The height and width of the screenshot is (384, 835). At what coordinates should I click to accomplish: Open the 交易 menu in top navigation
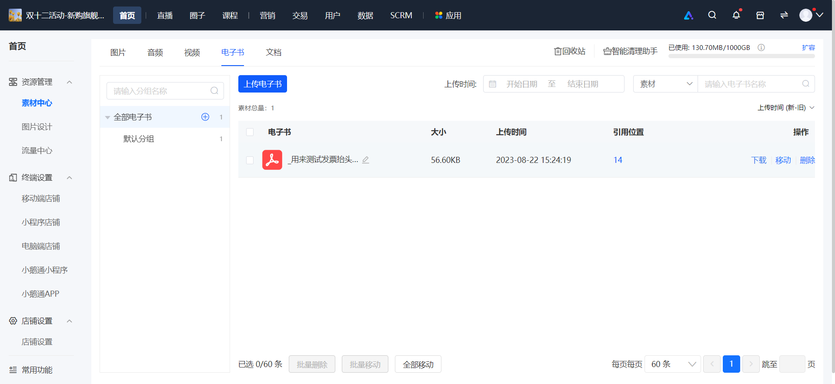coord(300,15)
